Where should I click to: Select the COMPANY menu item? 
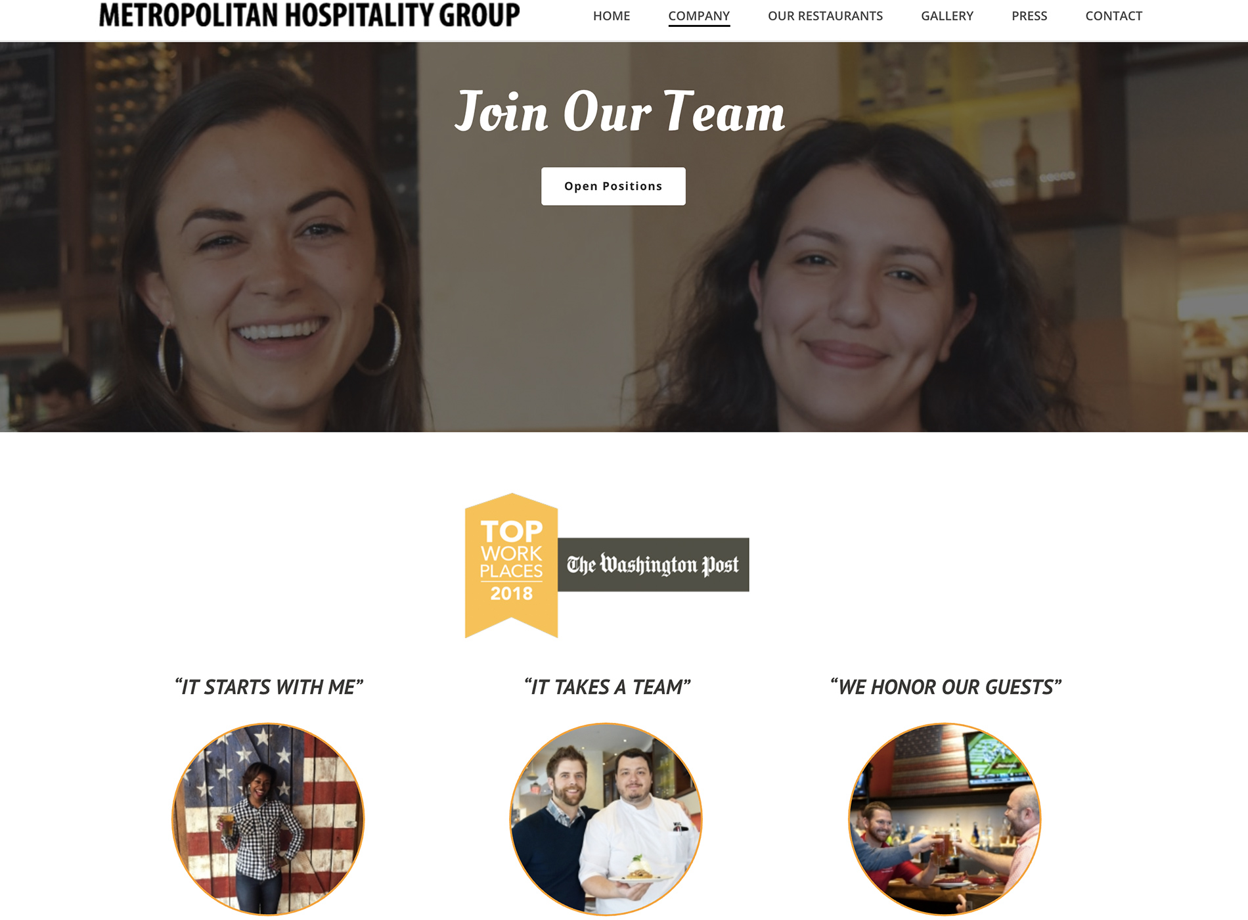tap(699, 16)
